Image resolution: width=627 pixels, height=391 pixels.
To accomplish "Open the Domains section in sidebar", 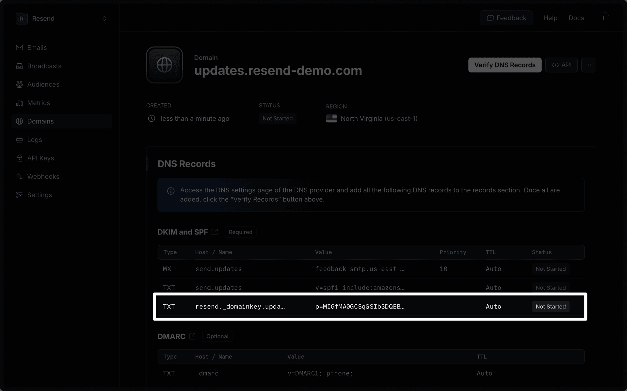I will coord(40,121).
